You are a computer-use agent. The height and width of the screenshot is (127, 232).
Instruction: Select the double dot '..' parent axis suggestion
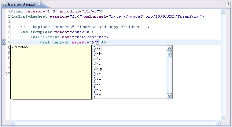[x=100, y=64]
